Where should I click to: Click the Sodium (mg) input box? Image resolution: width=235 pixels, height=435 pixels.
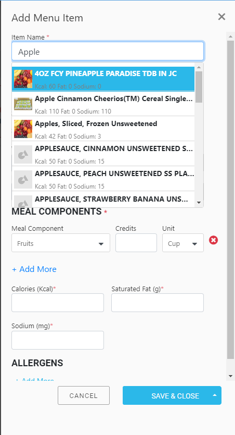[x=58, y=340]
